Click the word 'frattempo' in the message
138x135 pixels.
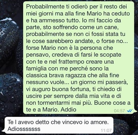(x=71, y=62)
